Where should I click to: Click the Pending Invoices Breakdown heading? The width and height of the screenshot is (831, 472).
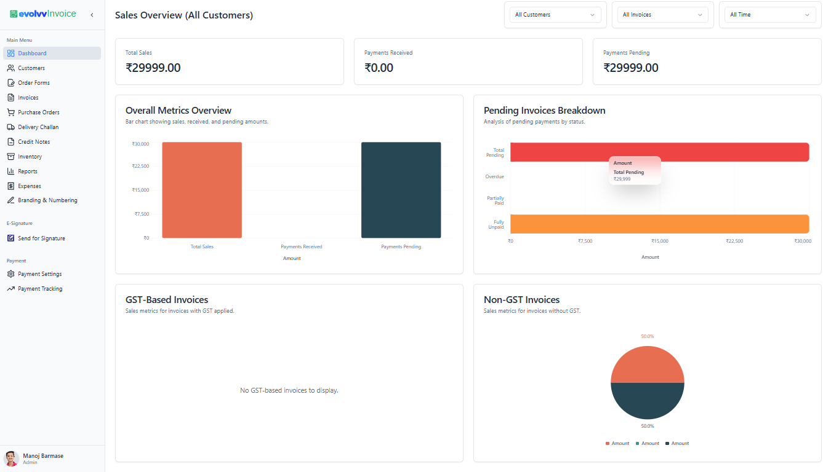545,111
